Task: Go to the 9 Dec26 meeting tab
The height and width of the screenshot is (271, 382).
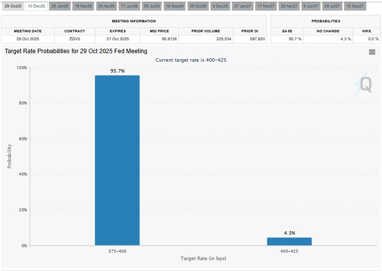Action: tap(220, 6)
